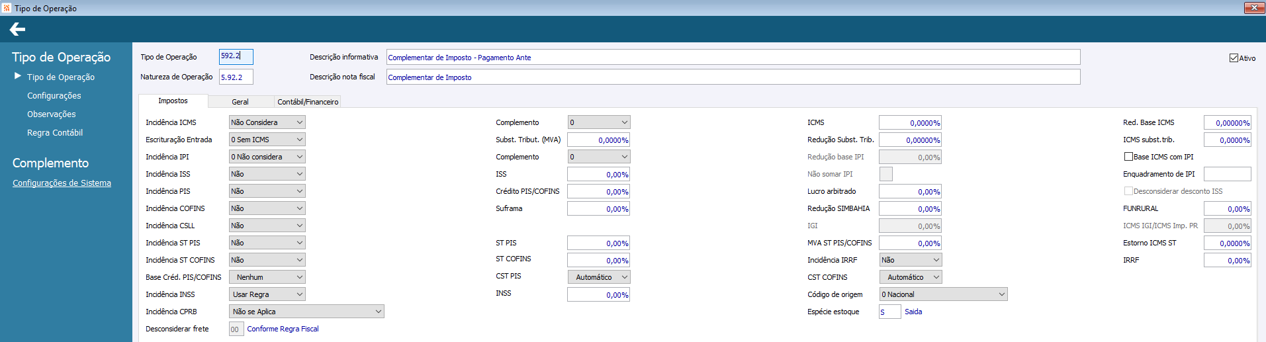
Task: Click the Descrição informativa field
Action: point(733,57)
